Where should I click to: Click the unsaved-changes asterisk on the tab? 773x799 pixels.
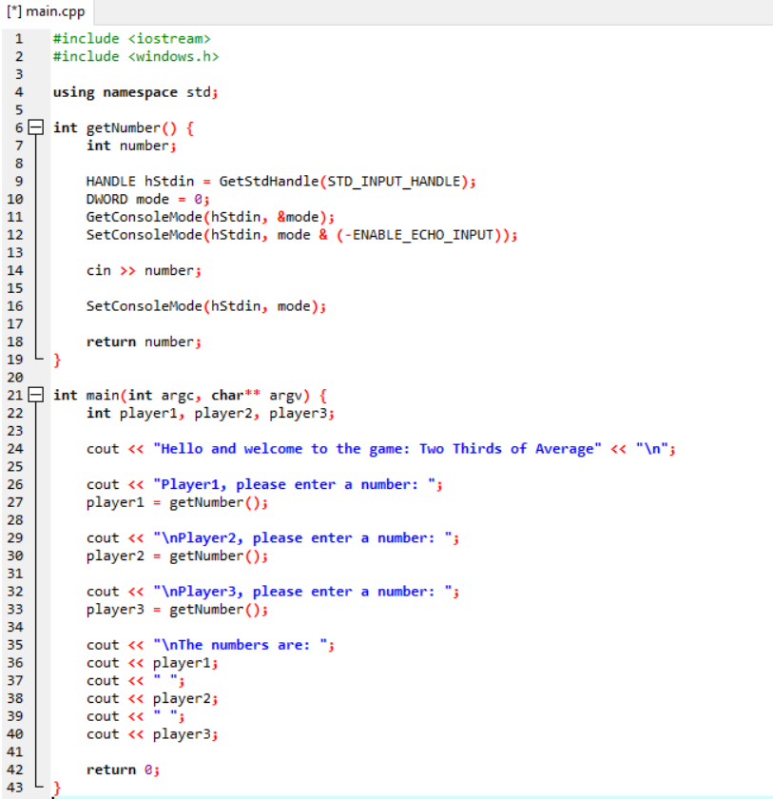click(13, 11)
